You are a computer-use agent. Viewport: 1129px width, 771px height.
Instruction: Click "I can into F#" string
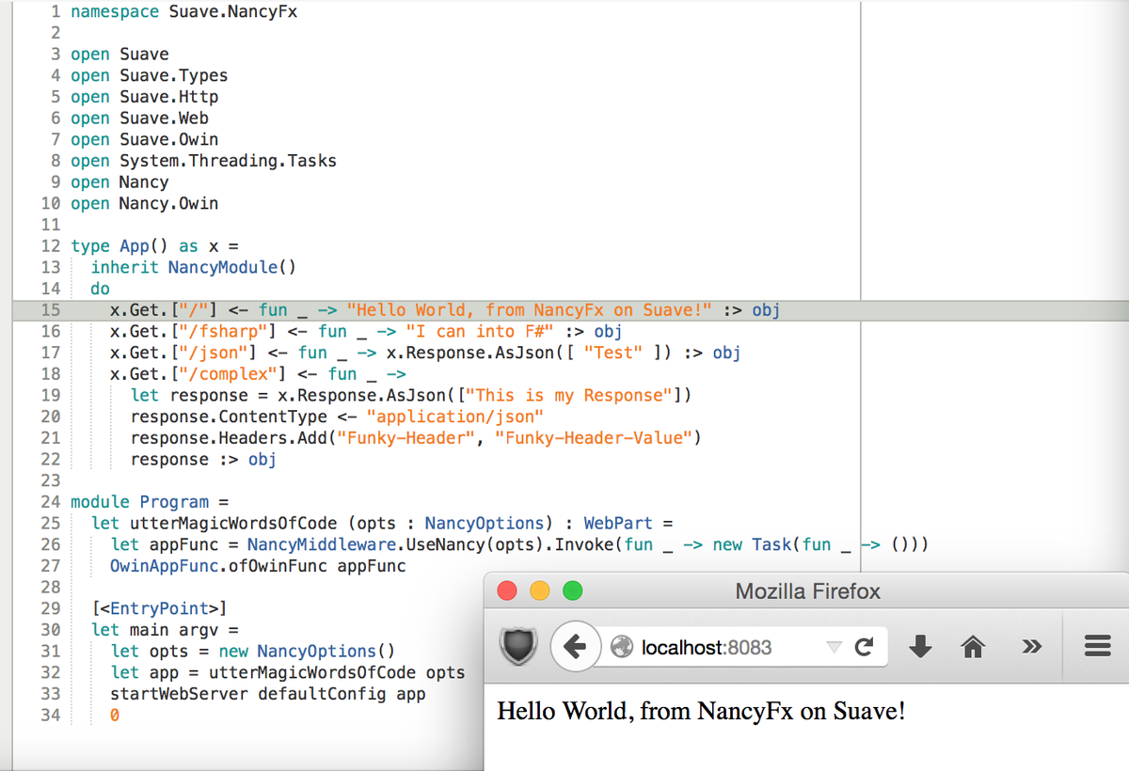(479, 331)
